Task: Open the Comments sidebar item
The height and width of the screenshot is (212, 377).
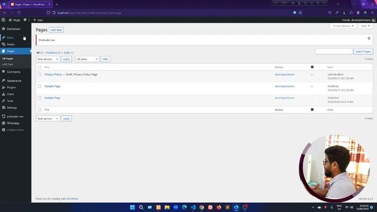Action: (14, 72)
